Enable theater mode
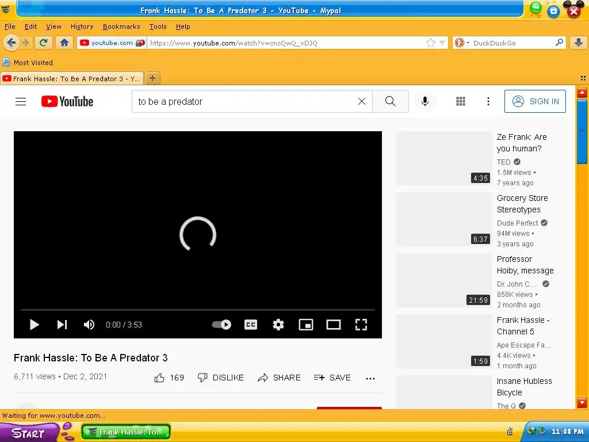Image resolution: width=589 pixels, height=442 pixels. tap(333, 325)
